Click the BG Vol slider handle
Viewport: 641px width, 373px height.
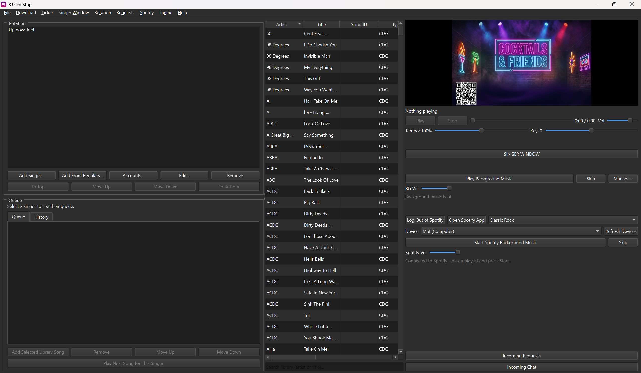[x=449, y=188]
